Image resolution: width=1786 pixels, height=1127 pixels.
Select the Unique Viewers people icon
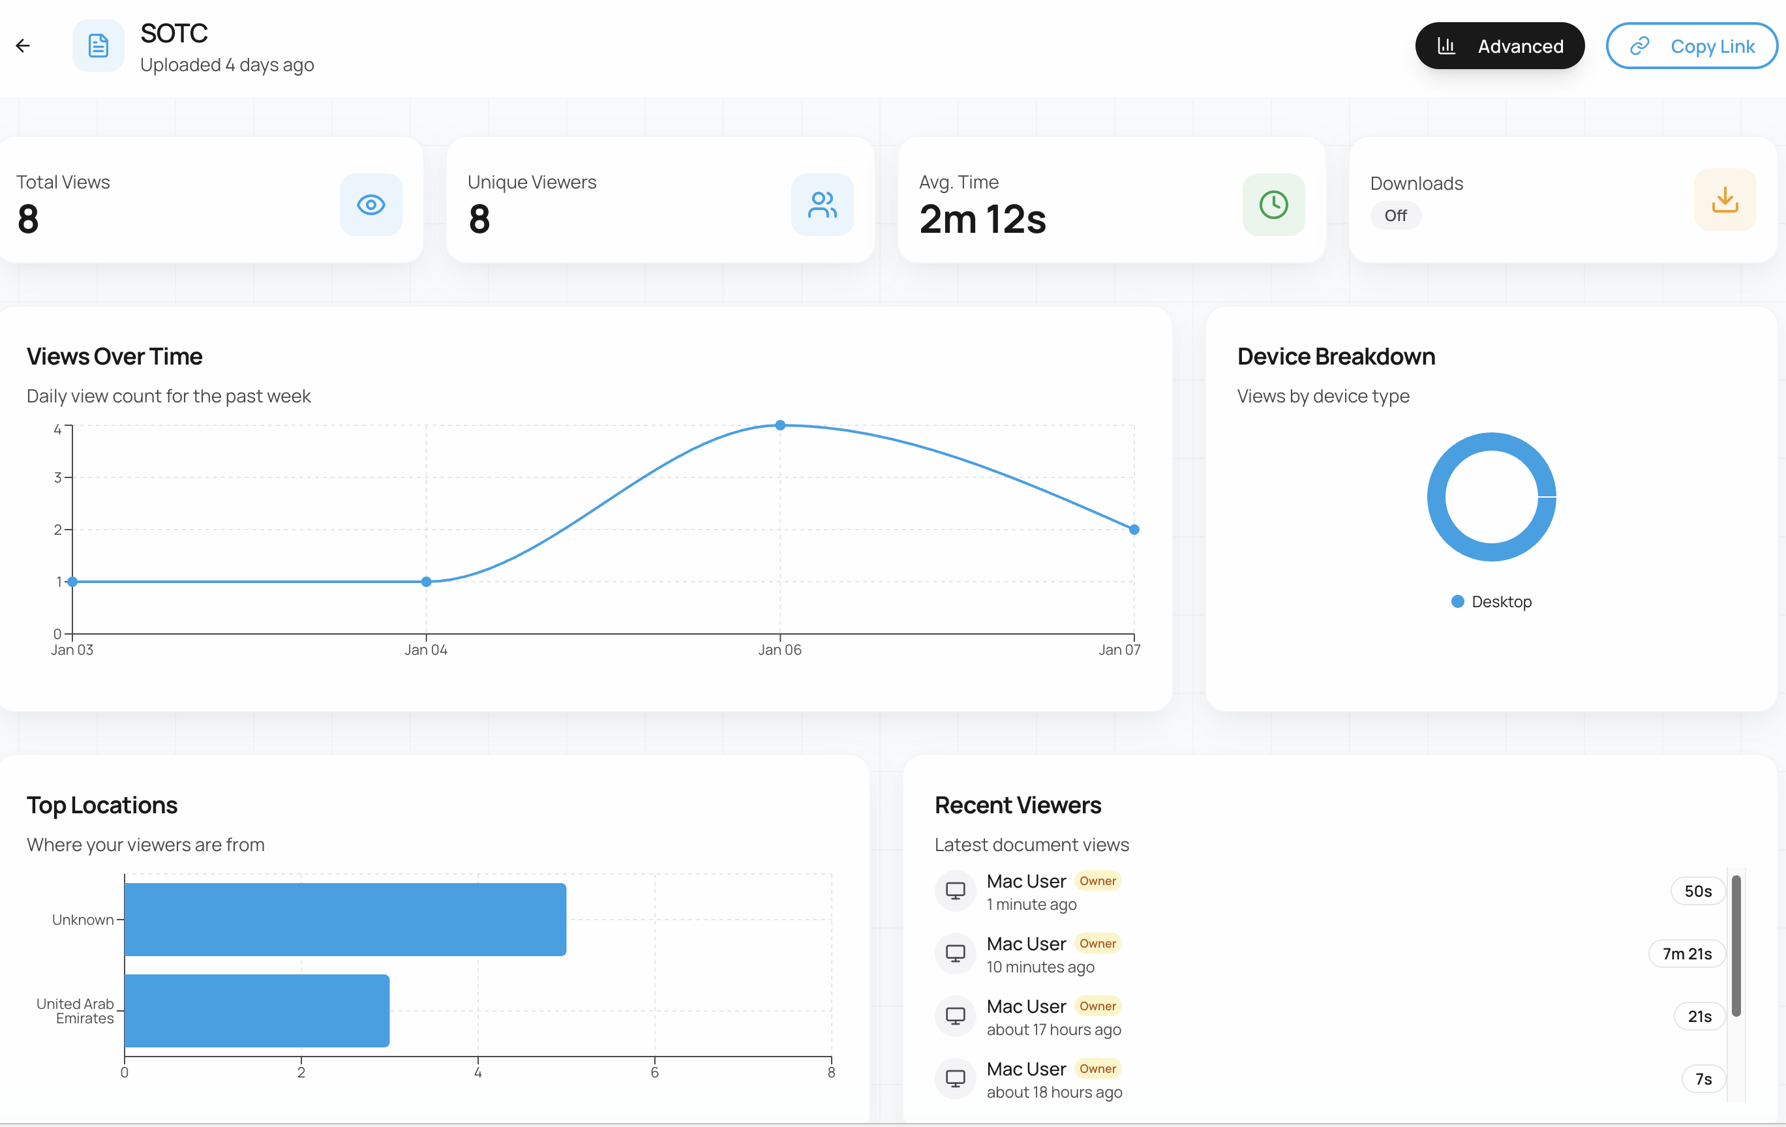(822, 205)
